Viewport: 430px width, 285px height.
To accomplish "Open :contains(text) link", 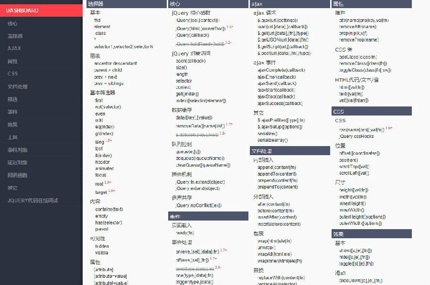I will 108,209.
